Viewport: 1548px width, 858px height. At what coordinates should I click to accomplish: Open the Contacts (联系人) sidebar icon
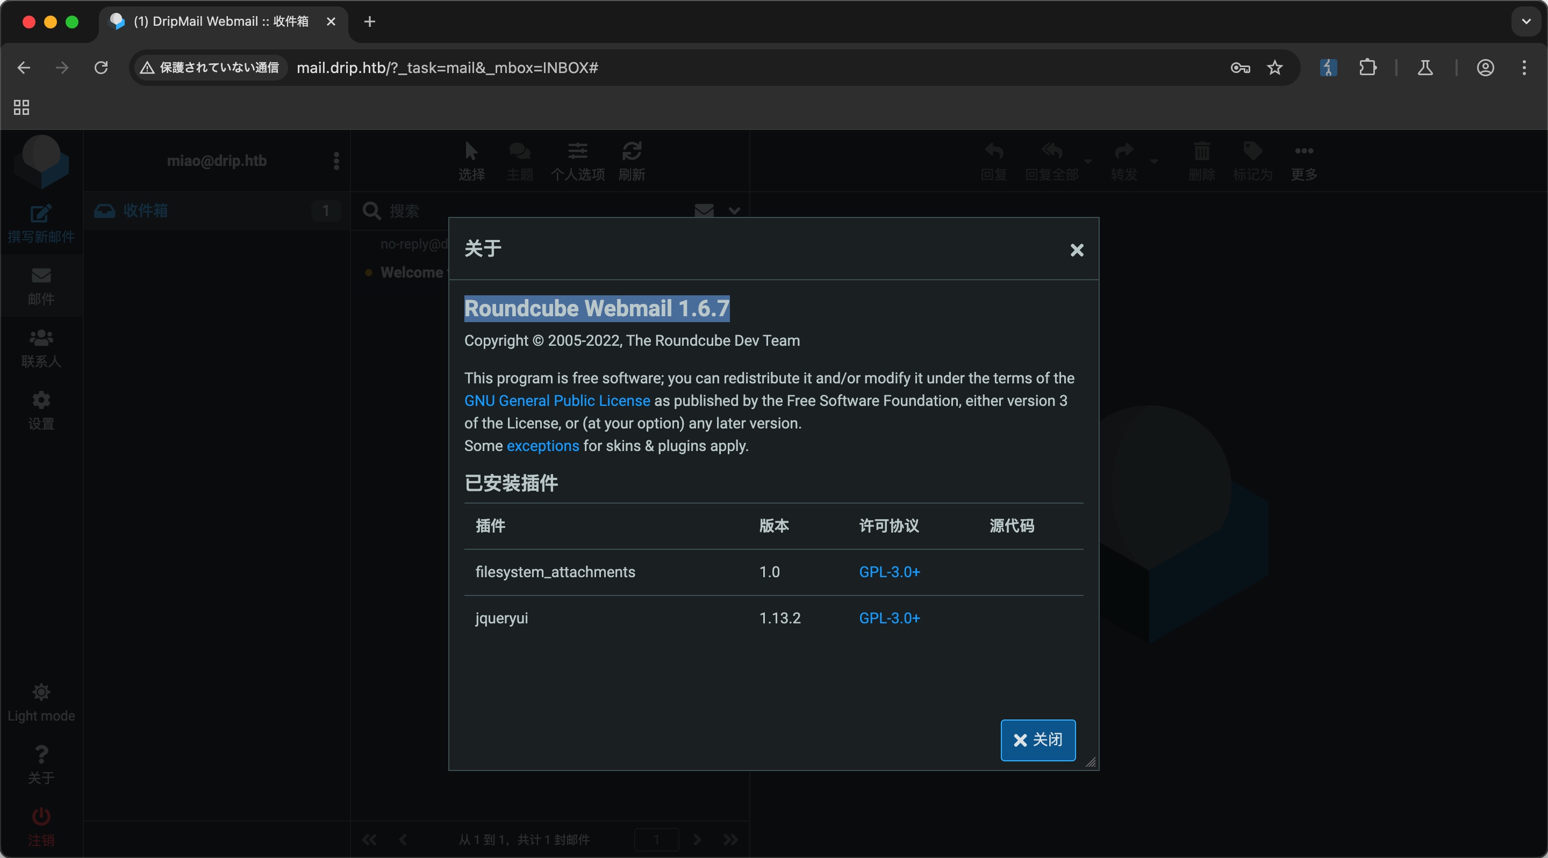pos(41,338)
